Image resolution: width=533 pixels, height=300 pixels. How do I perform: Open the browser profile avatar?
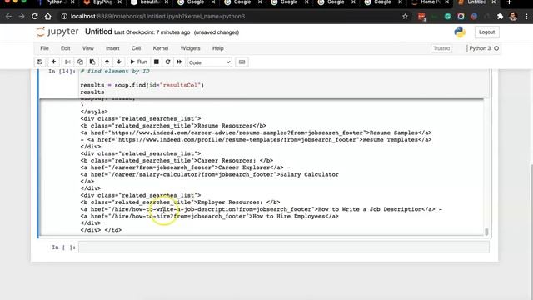[x=513, y=17]
